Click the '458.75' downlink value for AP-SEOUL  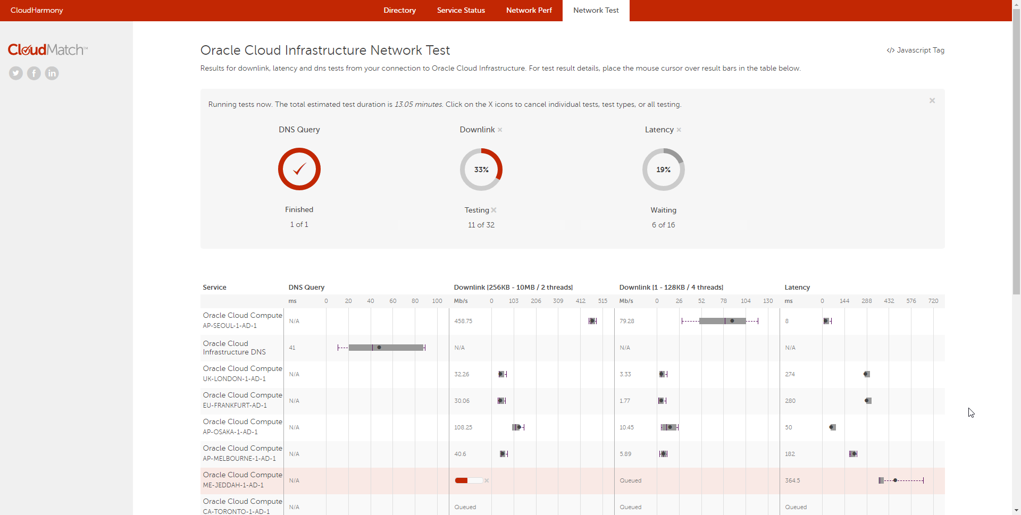tap(463, 321)
